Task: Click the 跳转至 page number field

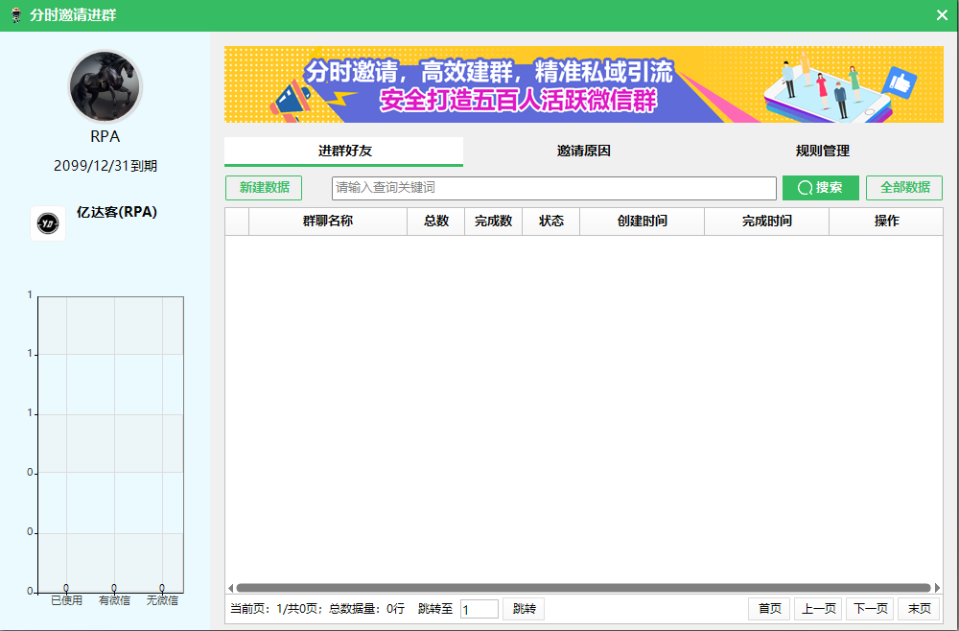Action: coord(479,609)
